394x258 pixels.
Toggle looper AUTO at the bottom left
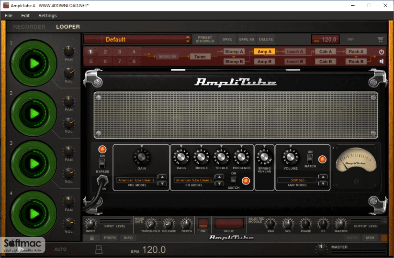(60, 249)
